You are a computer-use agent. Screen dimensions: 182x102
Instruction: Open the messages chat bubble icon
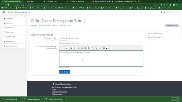164,12
